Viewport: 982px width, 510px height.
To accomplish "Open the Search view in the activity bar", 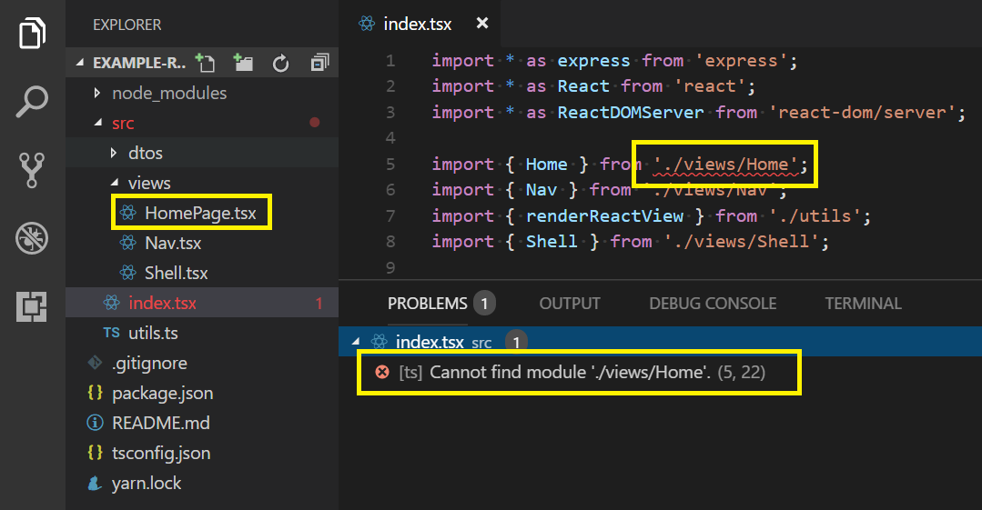I will (x=32, y=102).
